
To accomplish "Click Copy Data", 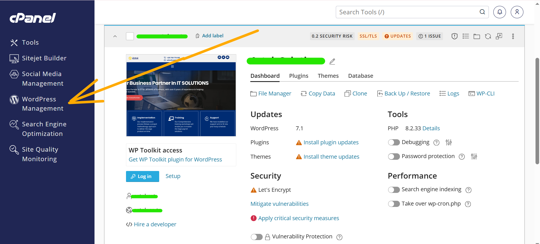I will tap(318, 94).
